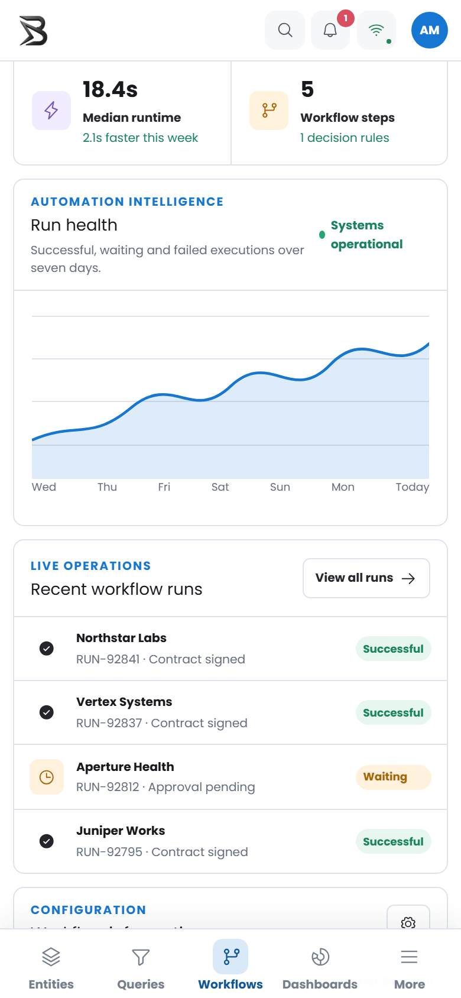Switch to the Queries tab
The height and width of the screenshot is (998, 461).
click(141, 967)
